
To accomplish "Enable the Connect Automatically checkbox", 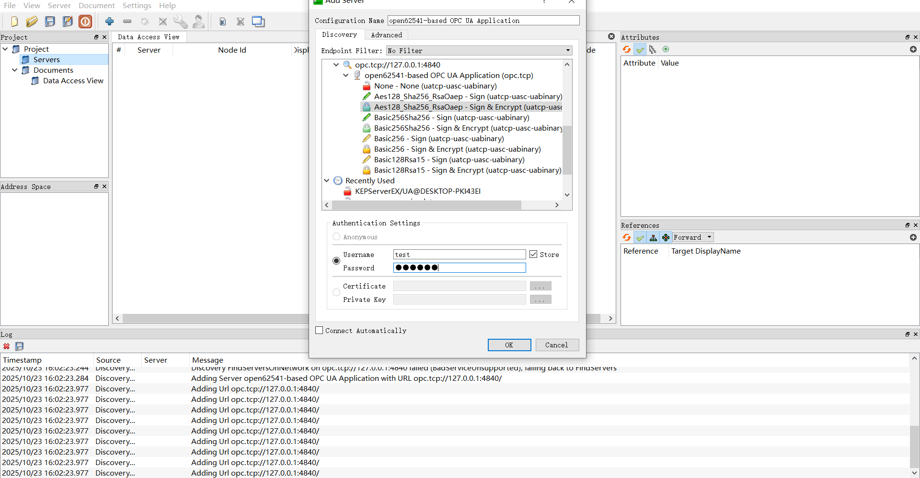I will [x=320, y=331].
